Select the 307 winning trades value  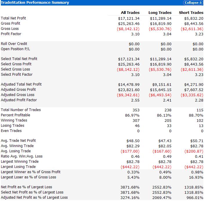[x=136, y=121]
